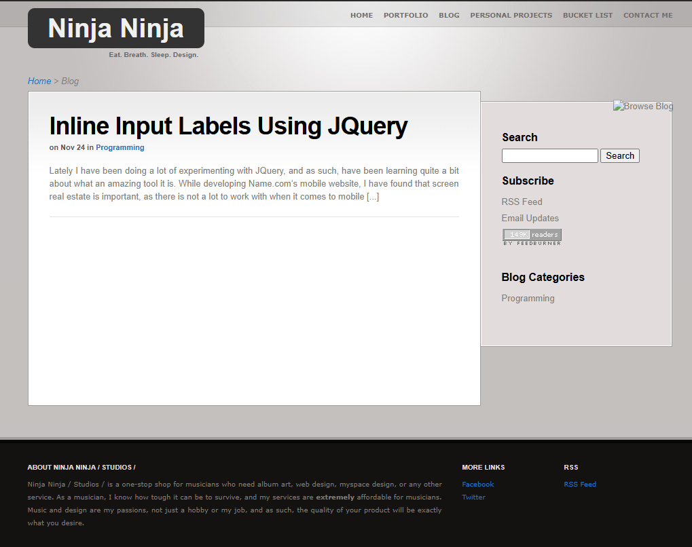The image size is (692, 547).
Task: Click the Ninja Ninja logo banner
Action: [x=116, y=29]
